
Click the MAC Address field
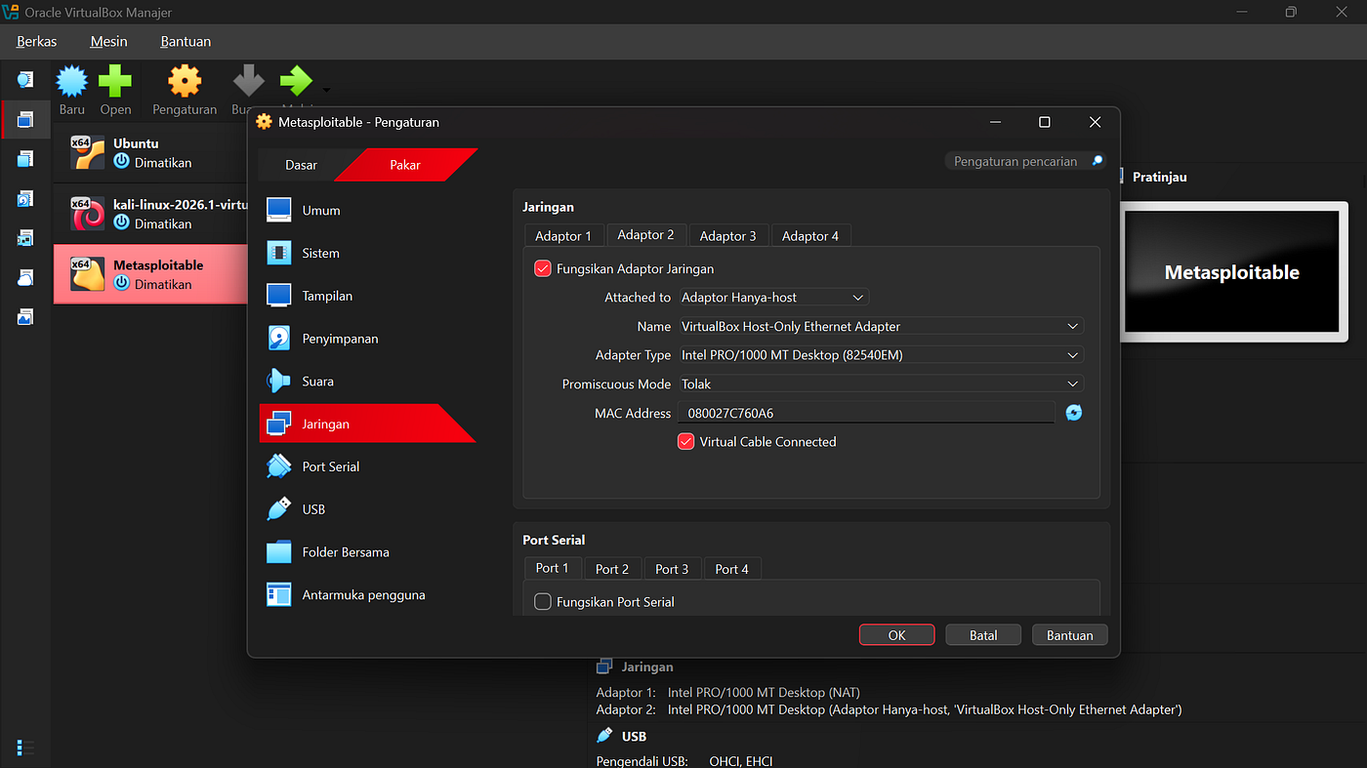866,413
